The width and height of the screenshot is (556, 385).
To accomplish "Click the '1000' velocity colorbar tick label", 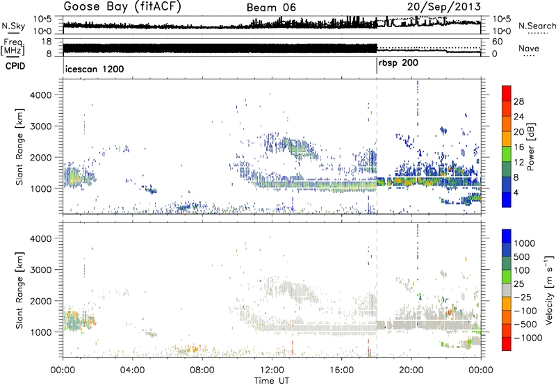I will pyautogui.click(x=524, y=243).
